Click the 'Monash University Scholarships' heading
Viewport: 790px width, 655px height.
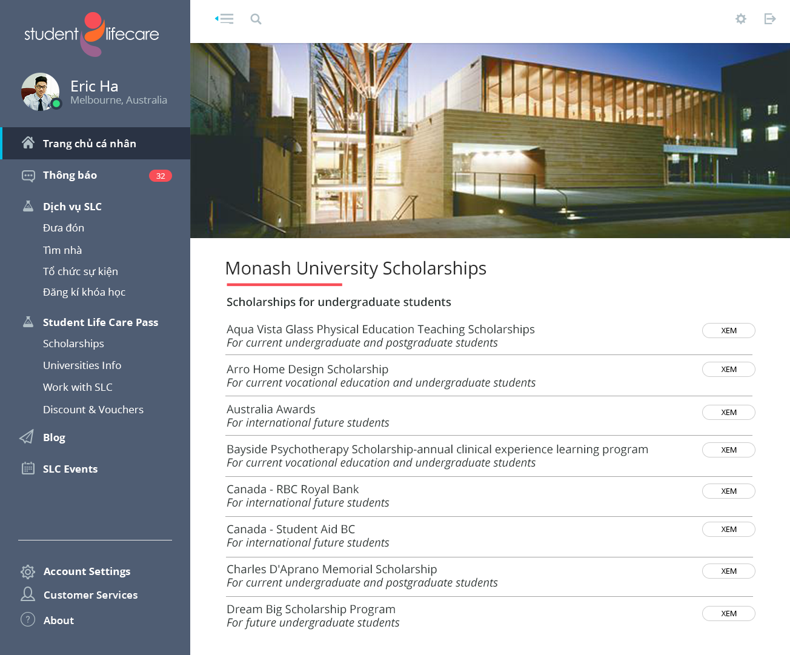click(356, 268)
